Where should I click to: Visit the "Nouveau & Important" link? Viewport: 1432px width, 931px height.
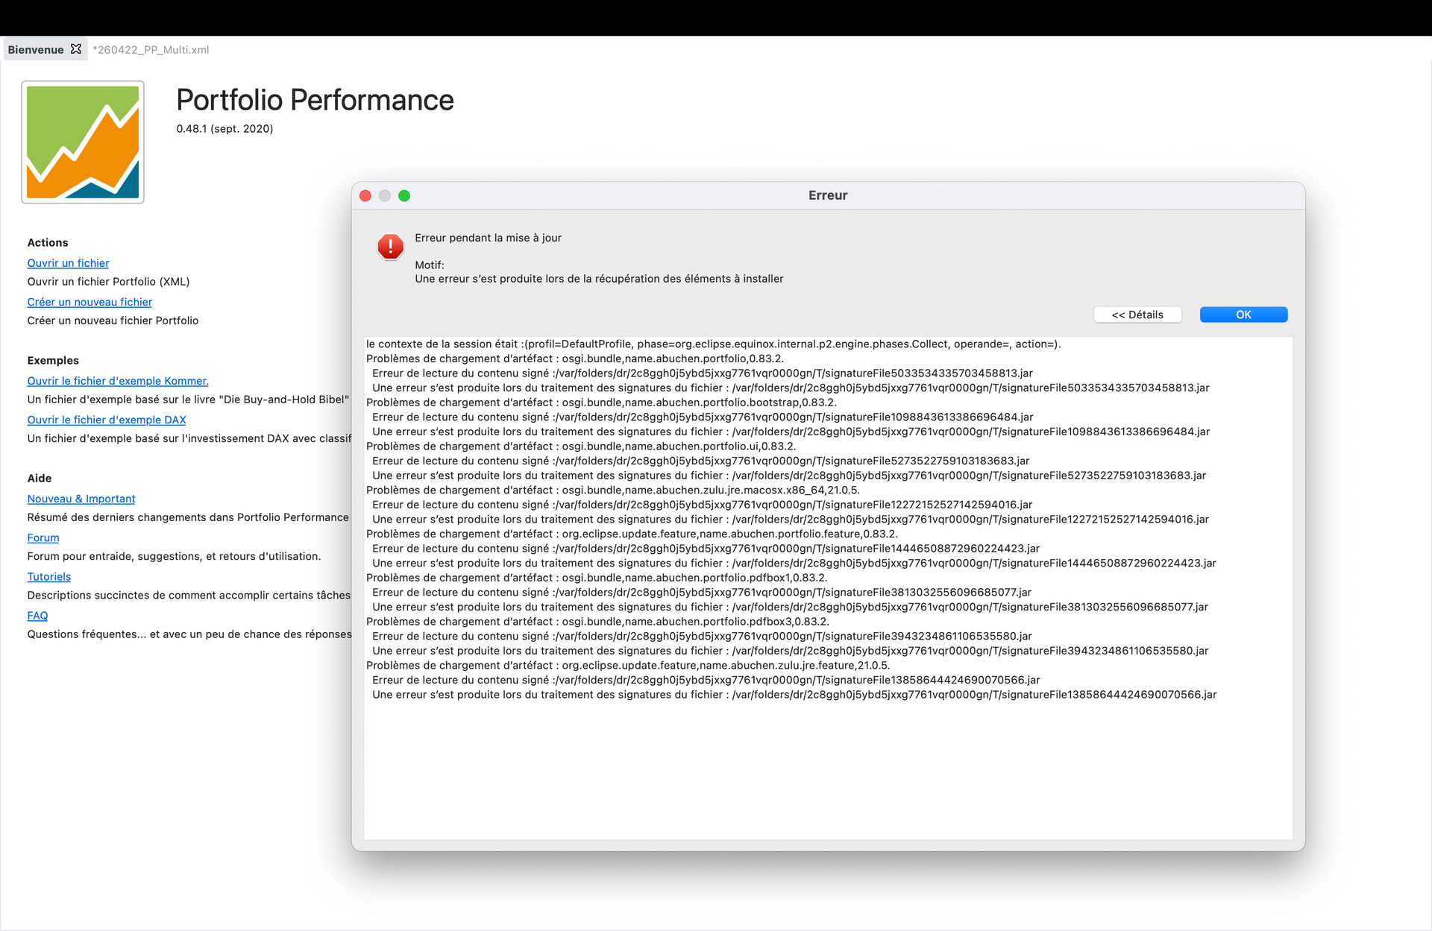point(81,499)
